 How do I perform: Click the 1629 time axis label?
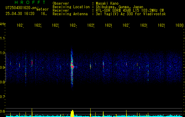click(161, 25)
